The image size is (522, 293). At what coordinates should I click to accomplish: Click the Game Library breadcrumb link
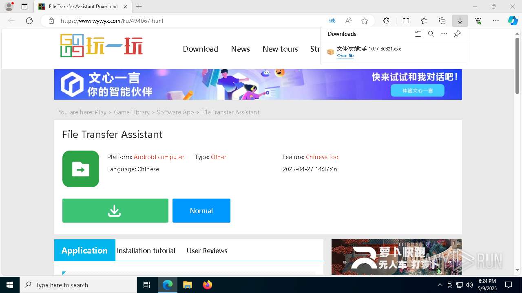pyautogui.click(x=132, y=112)
